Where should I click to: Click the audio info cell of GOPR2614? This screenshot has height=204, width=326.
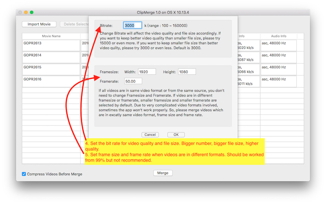278,58
